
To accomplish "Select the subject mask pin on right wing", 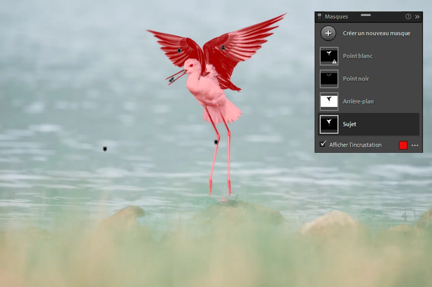I will pyautogui.click(x=223, y=47).
